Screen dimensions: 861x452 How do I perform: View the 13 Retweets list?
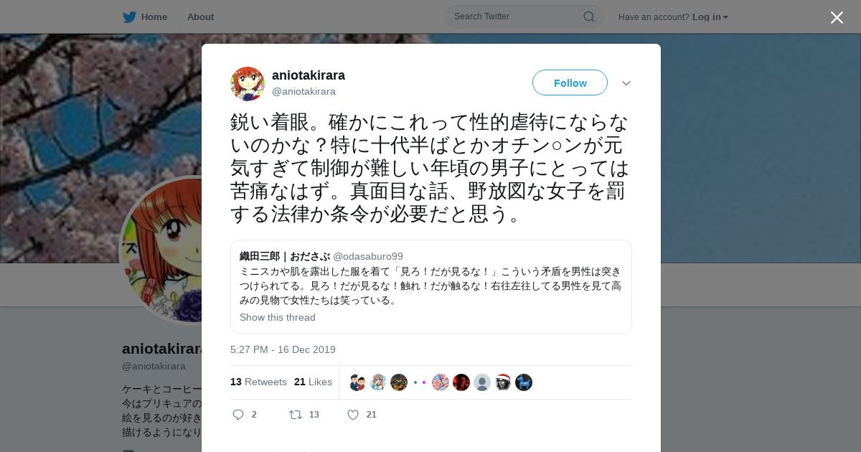click(x=258, y=382)
